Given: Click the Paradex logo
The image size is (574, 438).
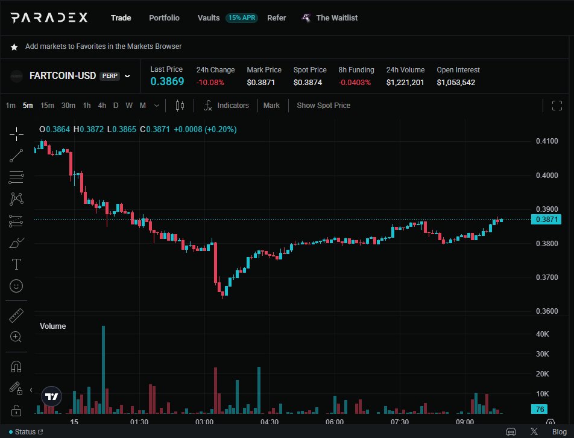Looking at the screenshot, I should click(49, 17).
